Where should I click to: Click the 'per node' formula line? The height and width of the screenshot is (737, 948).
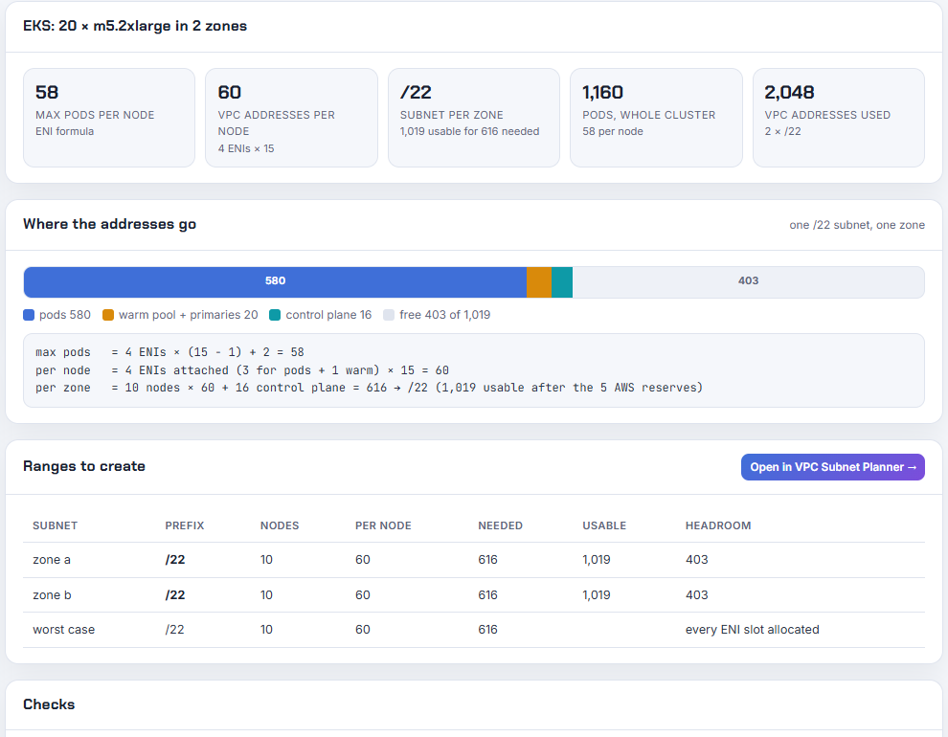242,370
